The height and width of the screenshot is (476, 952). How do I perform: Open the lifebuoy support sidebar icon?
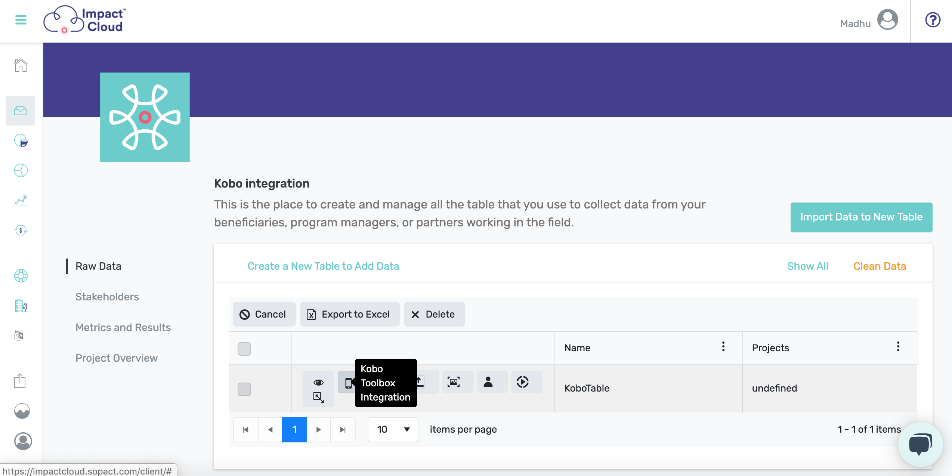[21, 276]
